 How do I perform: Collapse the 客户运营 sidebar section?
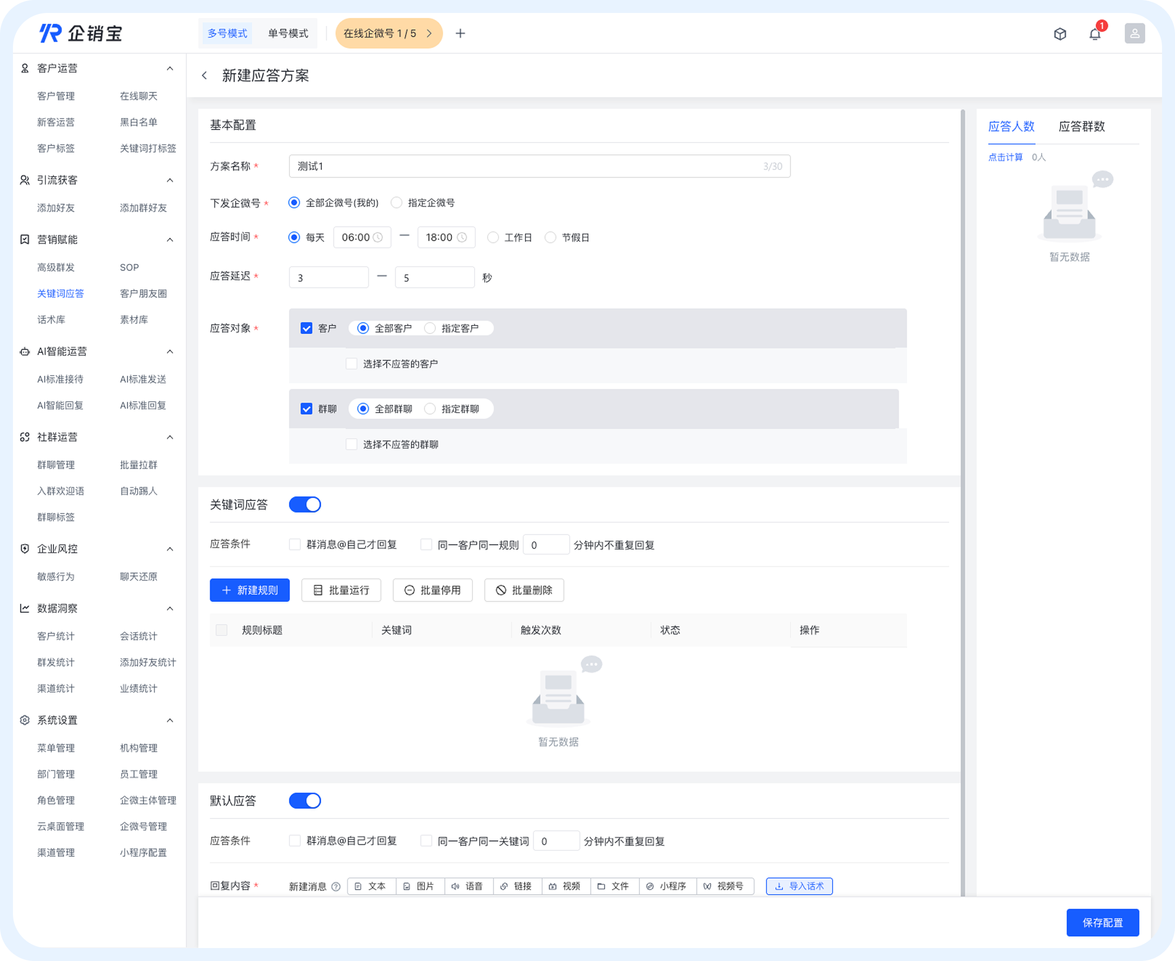[170, 68]
